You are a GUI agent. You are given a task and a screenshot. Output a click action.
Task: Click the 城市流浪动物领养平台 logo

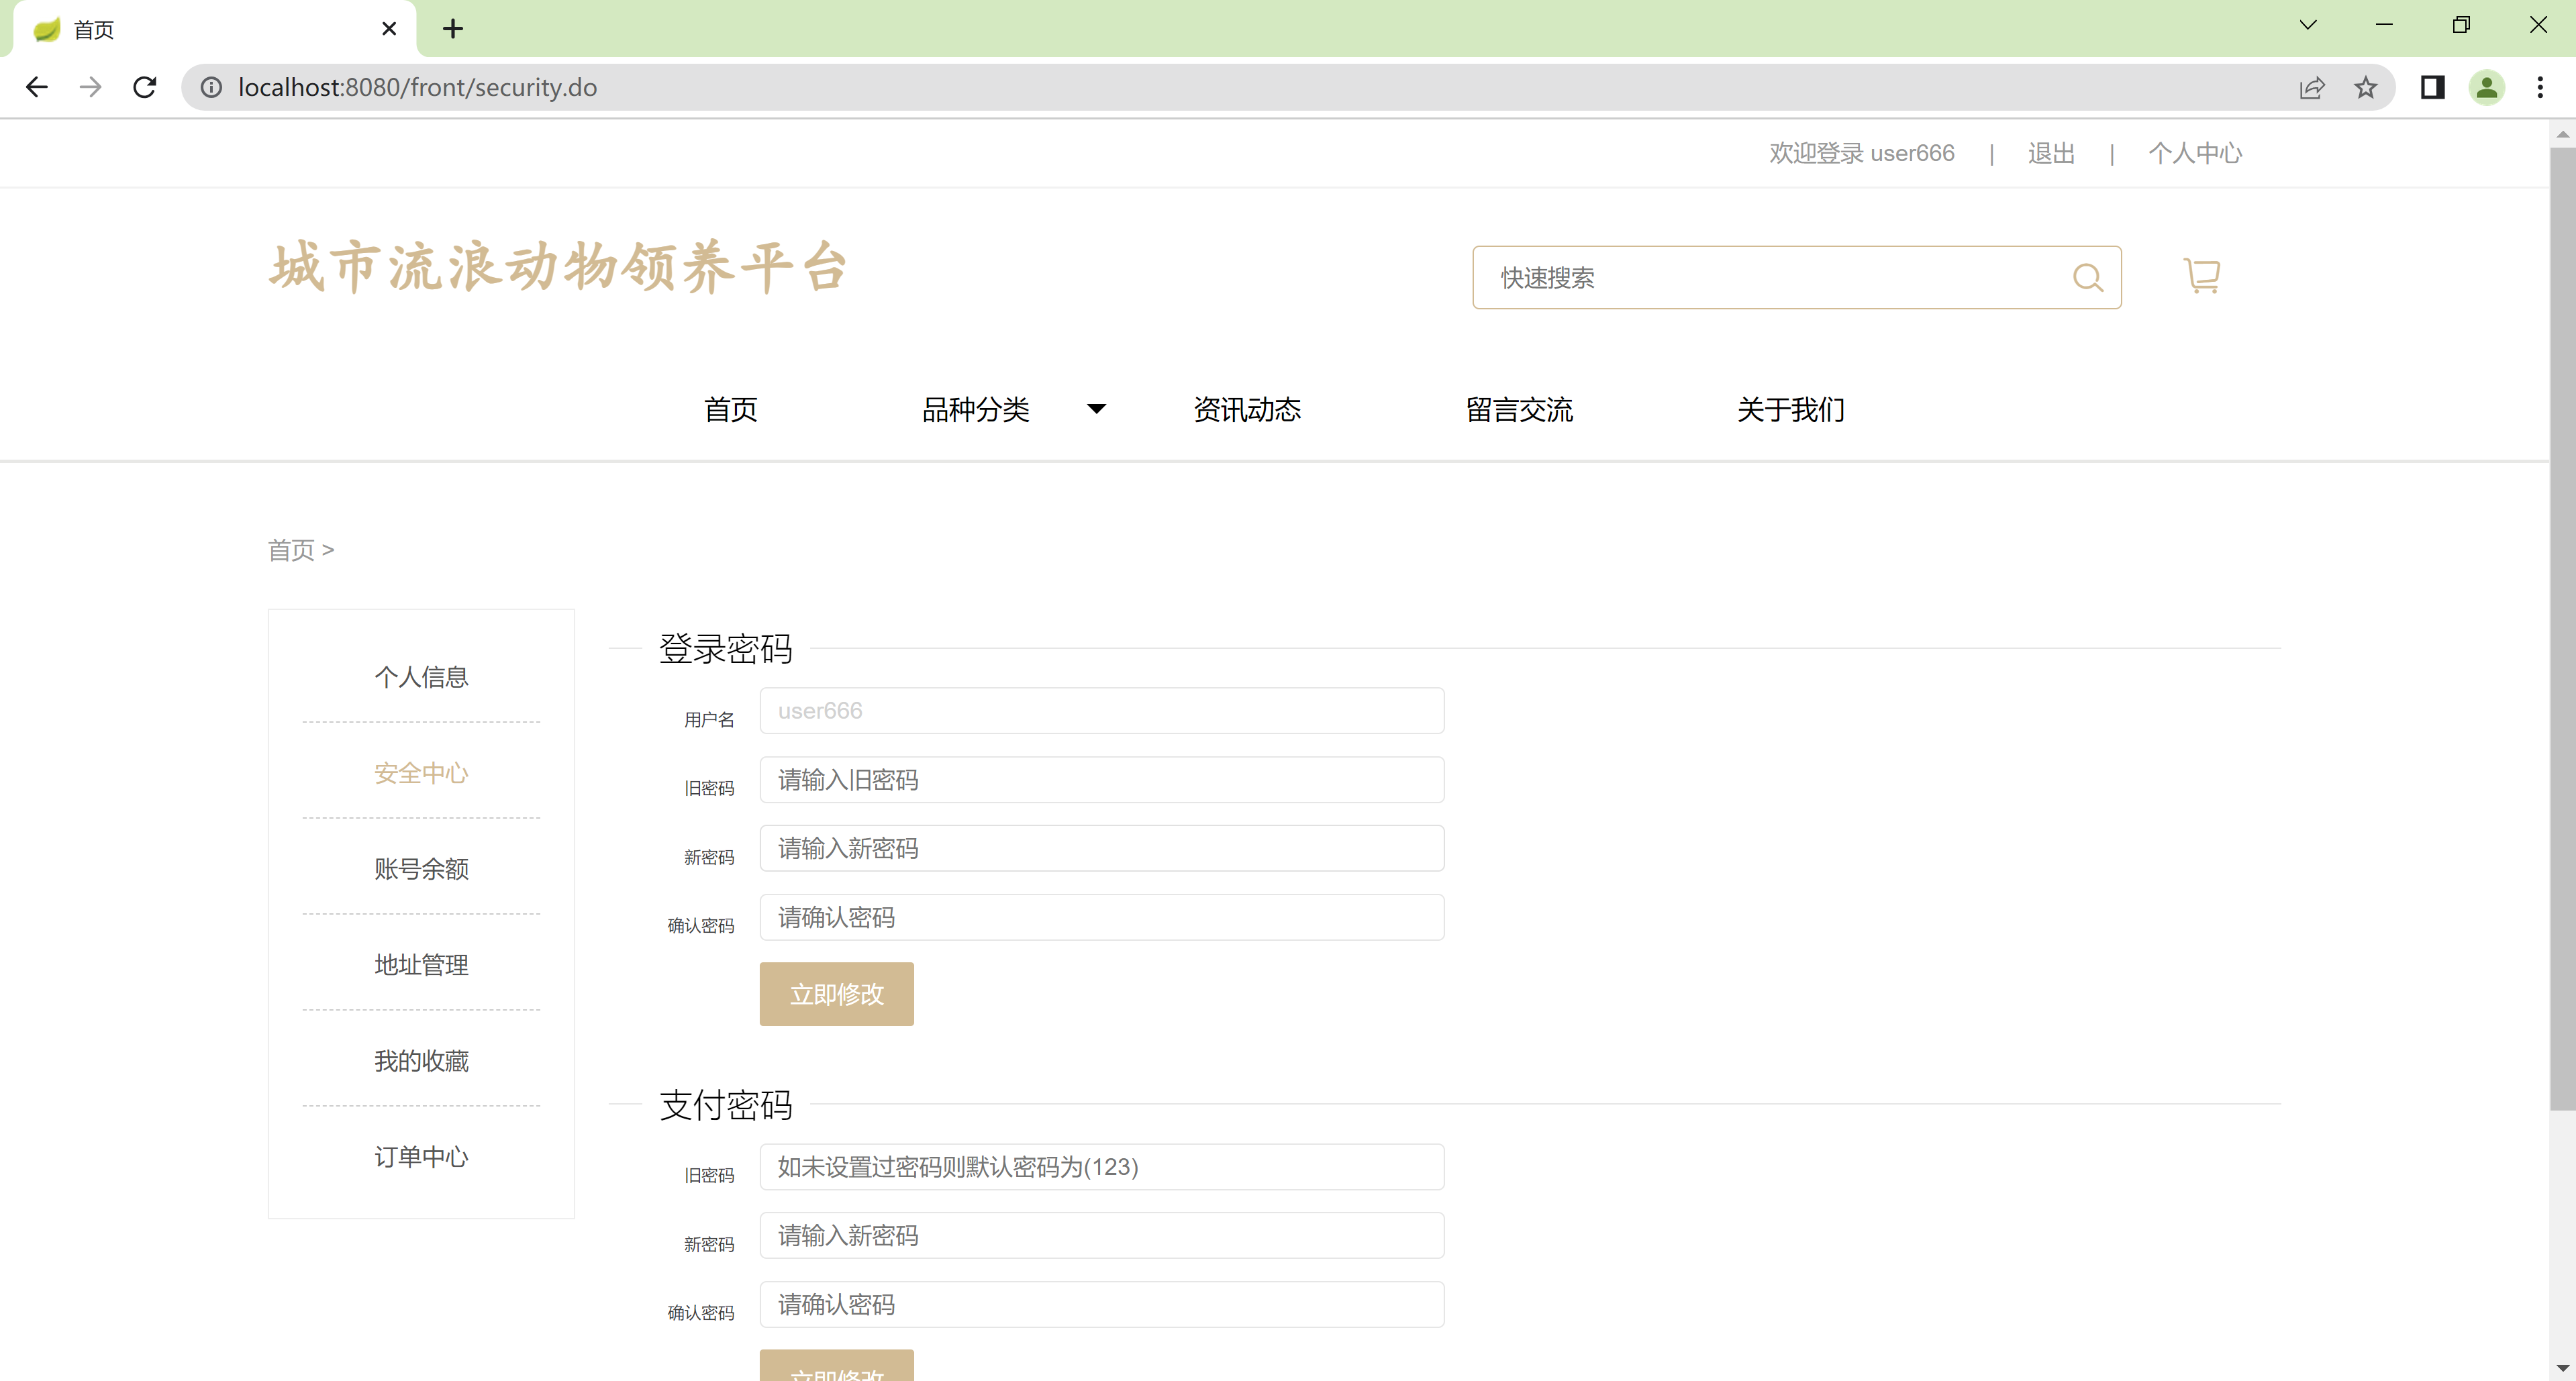pos(559,268)
